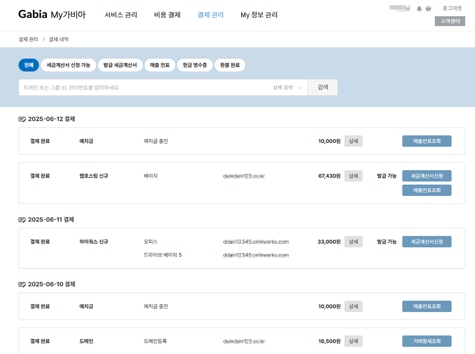
Task: Open the shopping cart icon
Action: (429, 9)
